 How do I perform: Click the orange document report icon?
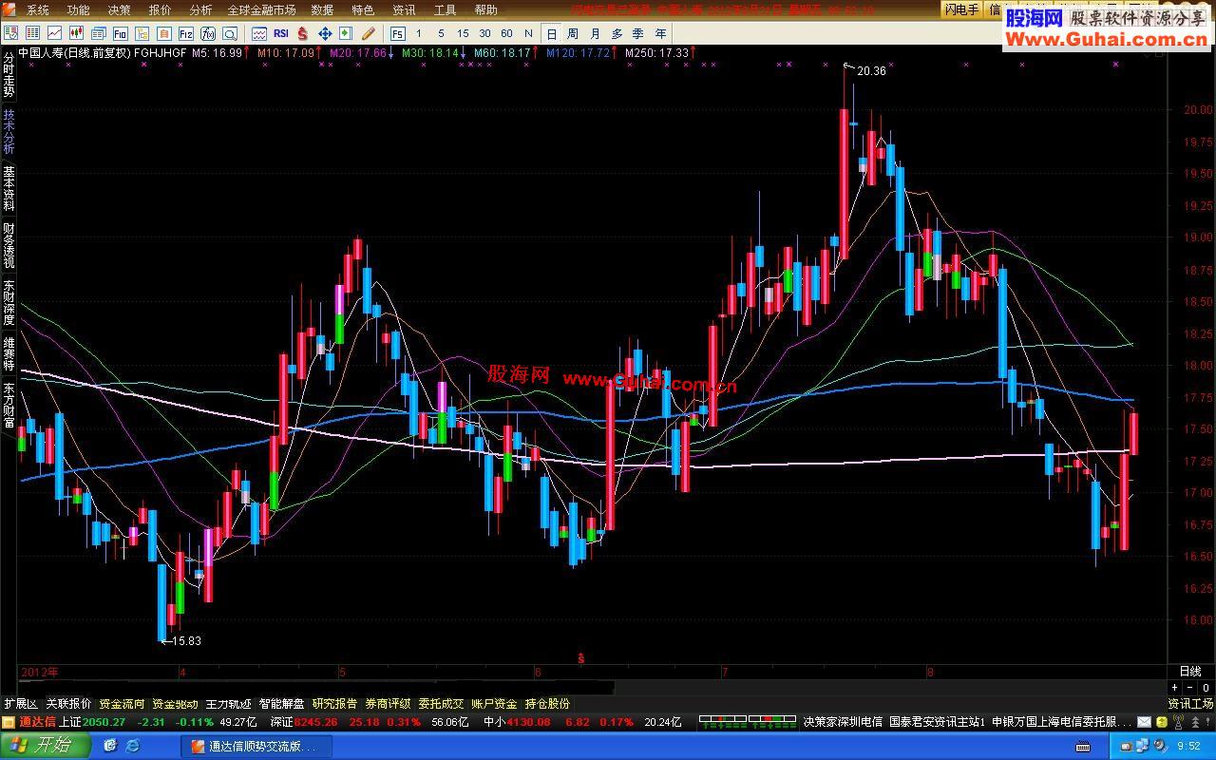click(x=163, y=33)
